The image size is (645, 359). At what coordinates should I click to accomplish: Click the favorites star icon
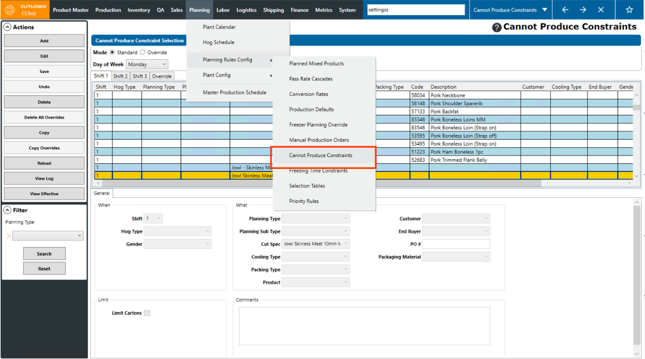(x=629, y=10)
